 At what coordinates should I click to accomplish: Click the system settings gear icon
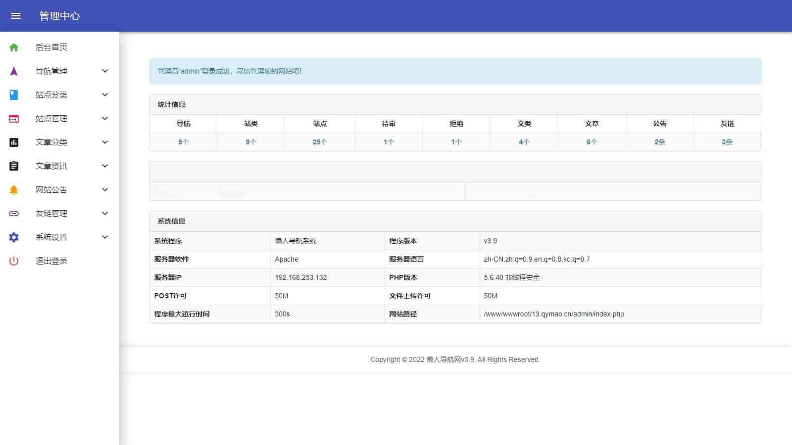coord(14,237)
